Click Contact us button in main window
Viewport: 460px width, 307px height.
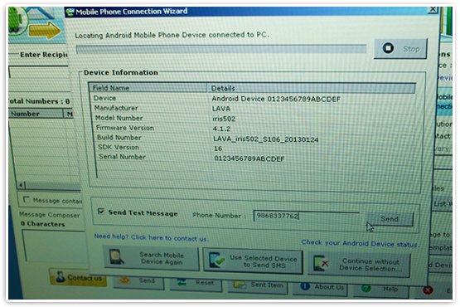click(78, 277)
